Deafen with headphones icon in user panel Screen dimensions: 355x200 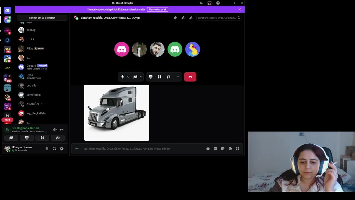pyautogui.click(x=54, y=149)
